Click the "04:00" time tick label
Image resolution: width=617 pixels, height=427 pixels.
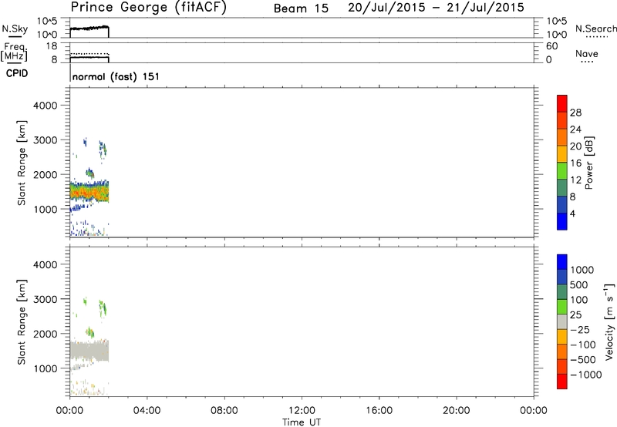[x=147, y=411]
